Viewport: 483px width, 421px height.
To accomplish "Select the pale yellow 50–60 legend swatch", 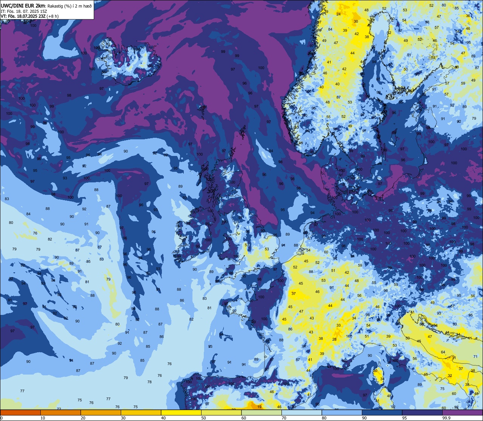I will tap(221, 412).
